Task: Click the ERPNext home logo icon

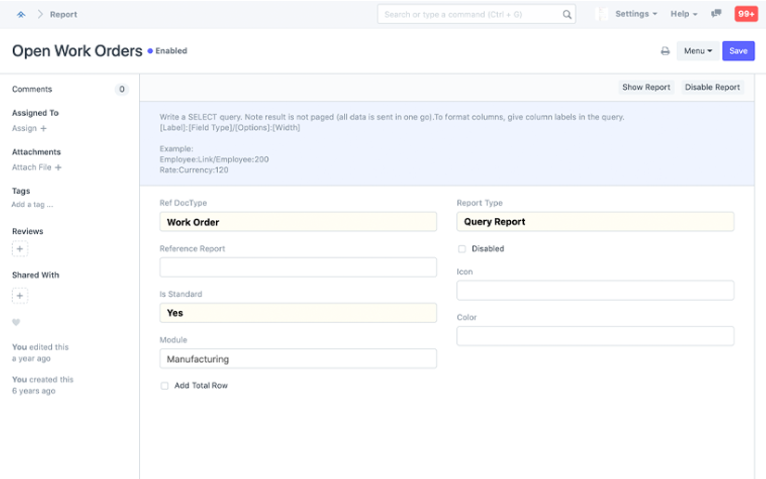Action: (x=20, y=14)
